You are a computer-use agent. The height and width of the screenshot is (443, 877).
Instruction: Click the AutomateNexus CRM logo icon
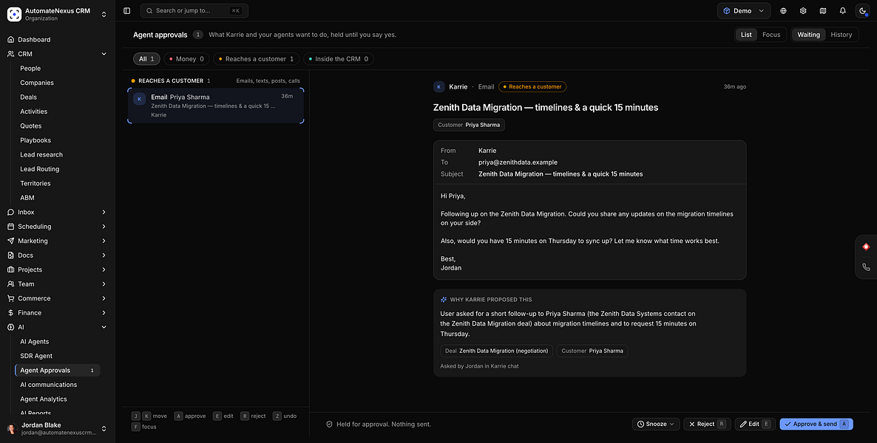click(14, 14)
